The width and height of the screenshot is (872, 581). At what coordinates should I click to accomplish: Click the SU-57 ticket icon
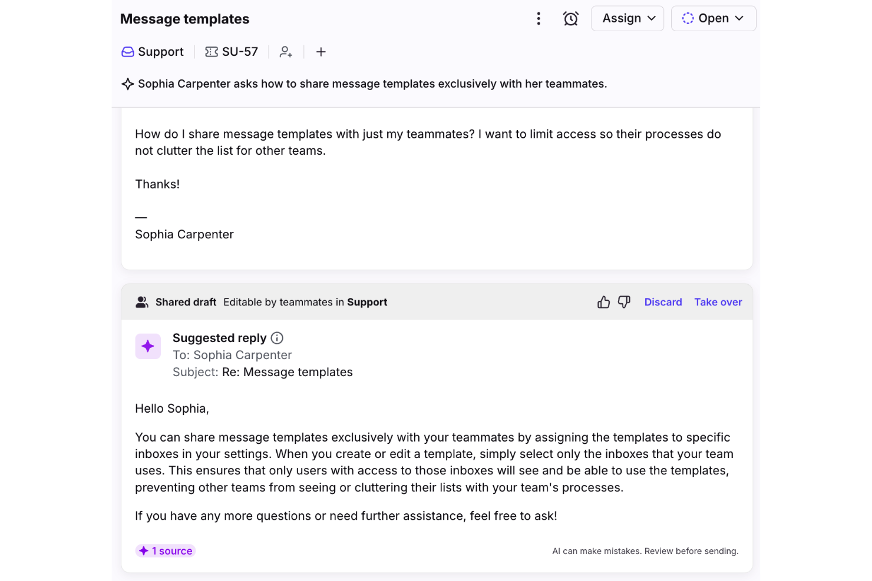tap(211, 52)
